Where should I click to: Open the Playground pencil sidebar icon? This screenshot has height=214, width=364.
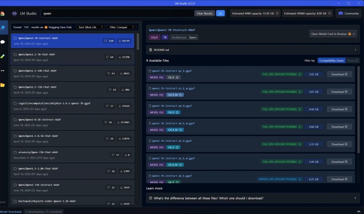[x=3, y=56]
